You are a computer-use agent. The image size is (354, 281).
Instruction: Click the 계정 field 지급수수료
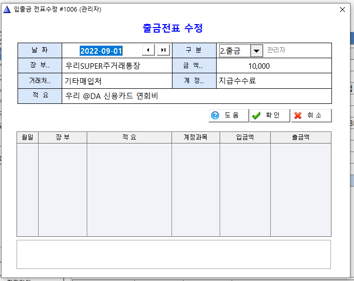click(274, 81)
